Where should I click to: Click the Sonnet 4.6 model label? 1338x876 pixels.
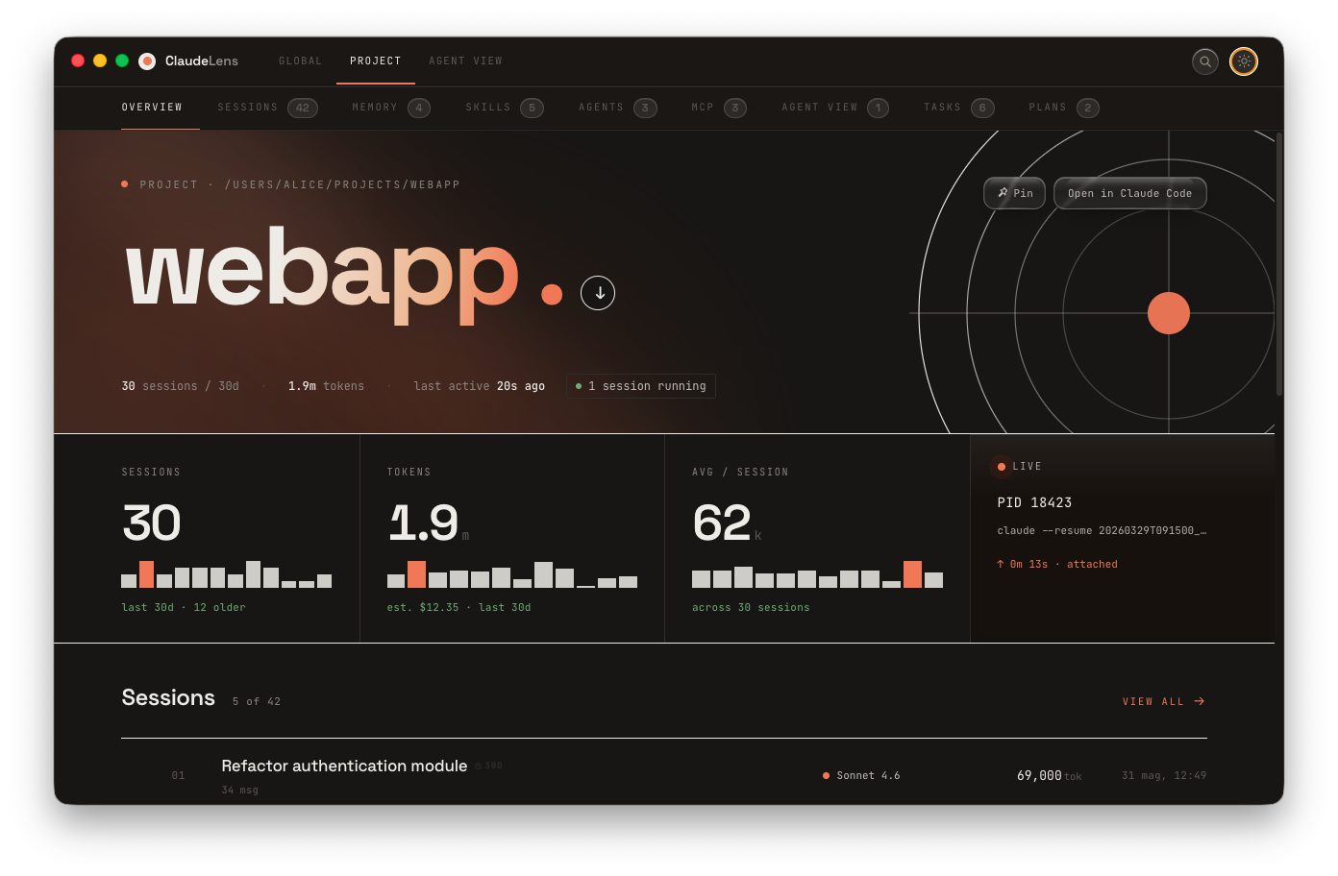tap(868, 775)
